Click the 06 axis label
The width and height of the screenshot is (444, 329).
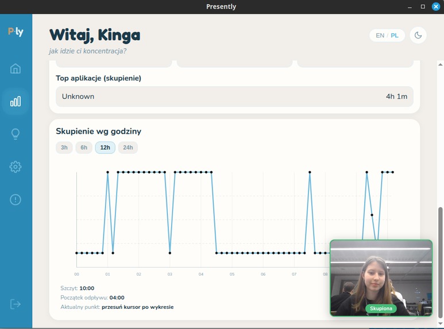(x=263, y=274)
